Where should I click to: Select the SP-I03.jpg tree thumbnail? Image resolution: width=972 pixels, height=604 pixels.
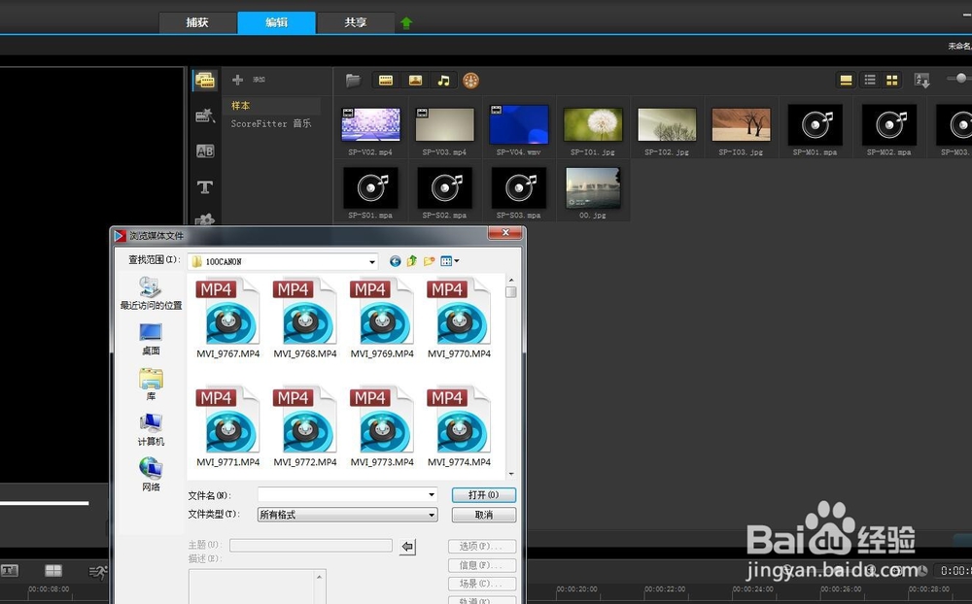point(742,124)
